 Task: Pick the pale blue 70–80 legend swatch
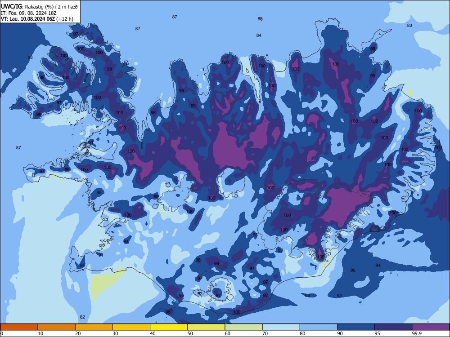(x=281, y=327)
